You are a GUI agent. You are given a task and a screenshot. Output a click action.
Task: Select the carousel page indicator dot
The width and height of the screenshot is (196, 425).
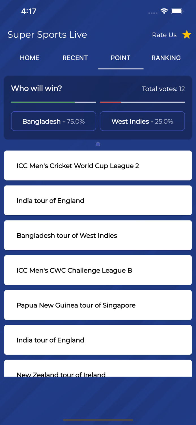click(98, 144)
